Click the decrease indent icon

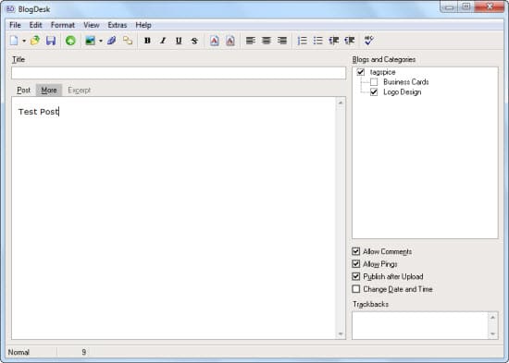click(x=334, y=41)
